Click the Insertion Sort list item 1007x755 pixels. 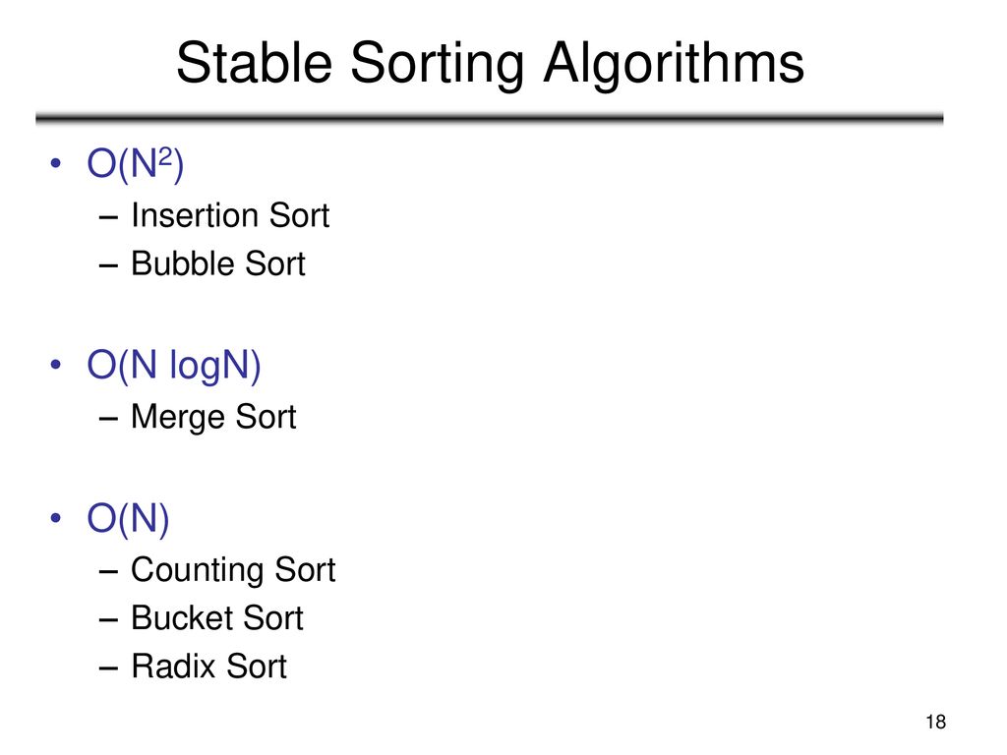pos(230,215)
